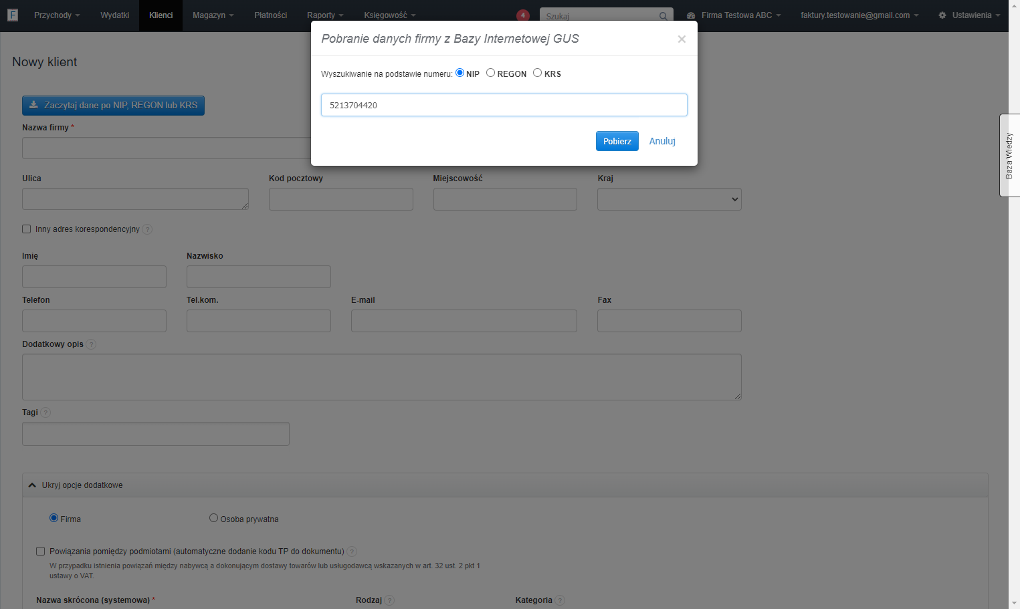Open help icon next to Dodatkowy opis
Image resolution: width=1020 pixels, height=609 pixels.
point(91,344)
